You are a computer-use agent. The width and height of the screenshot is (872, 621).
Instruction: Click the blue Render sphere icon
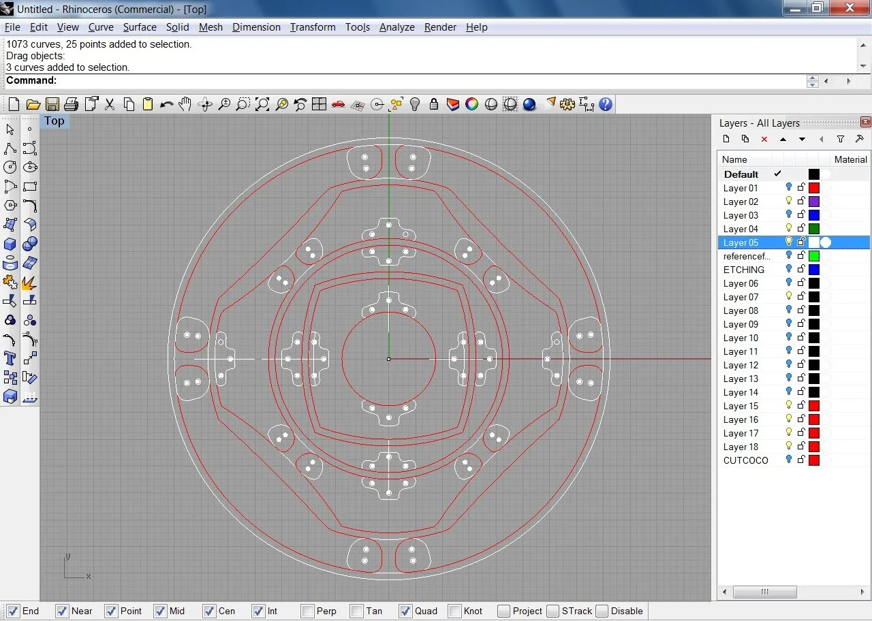click(x=529, y=104)
